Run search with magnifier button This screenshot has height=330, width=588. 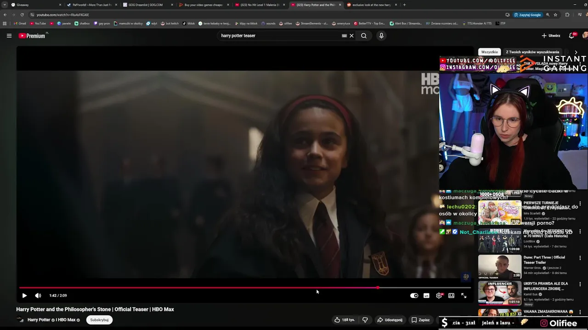[x=364, y=36]
